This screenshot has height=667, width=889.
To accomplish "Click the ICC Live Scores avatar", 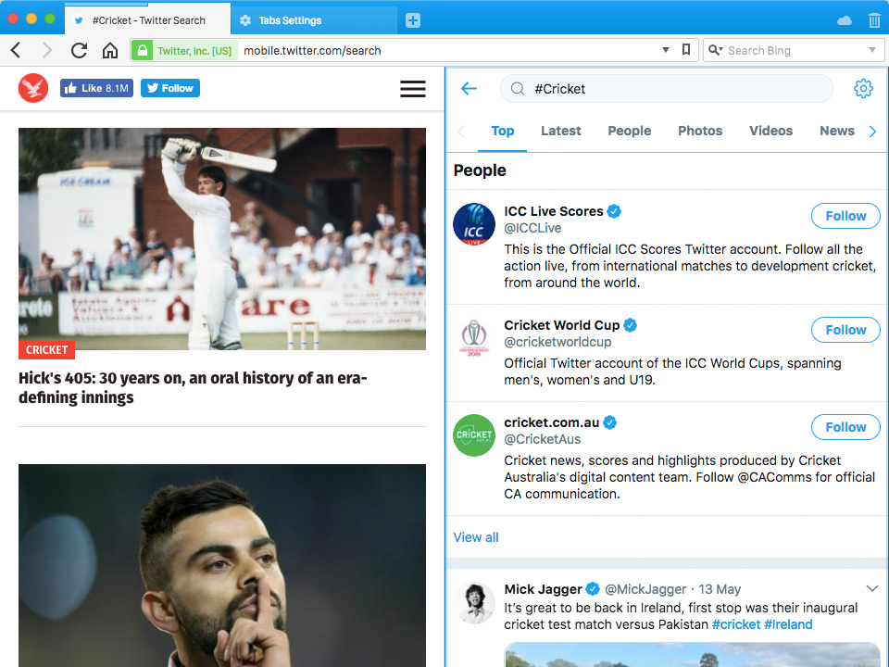I will (x=474, y=224).
